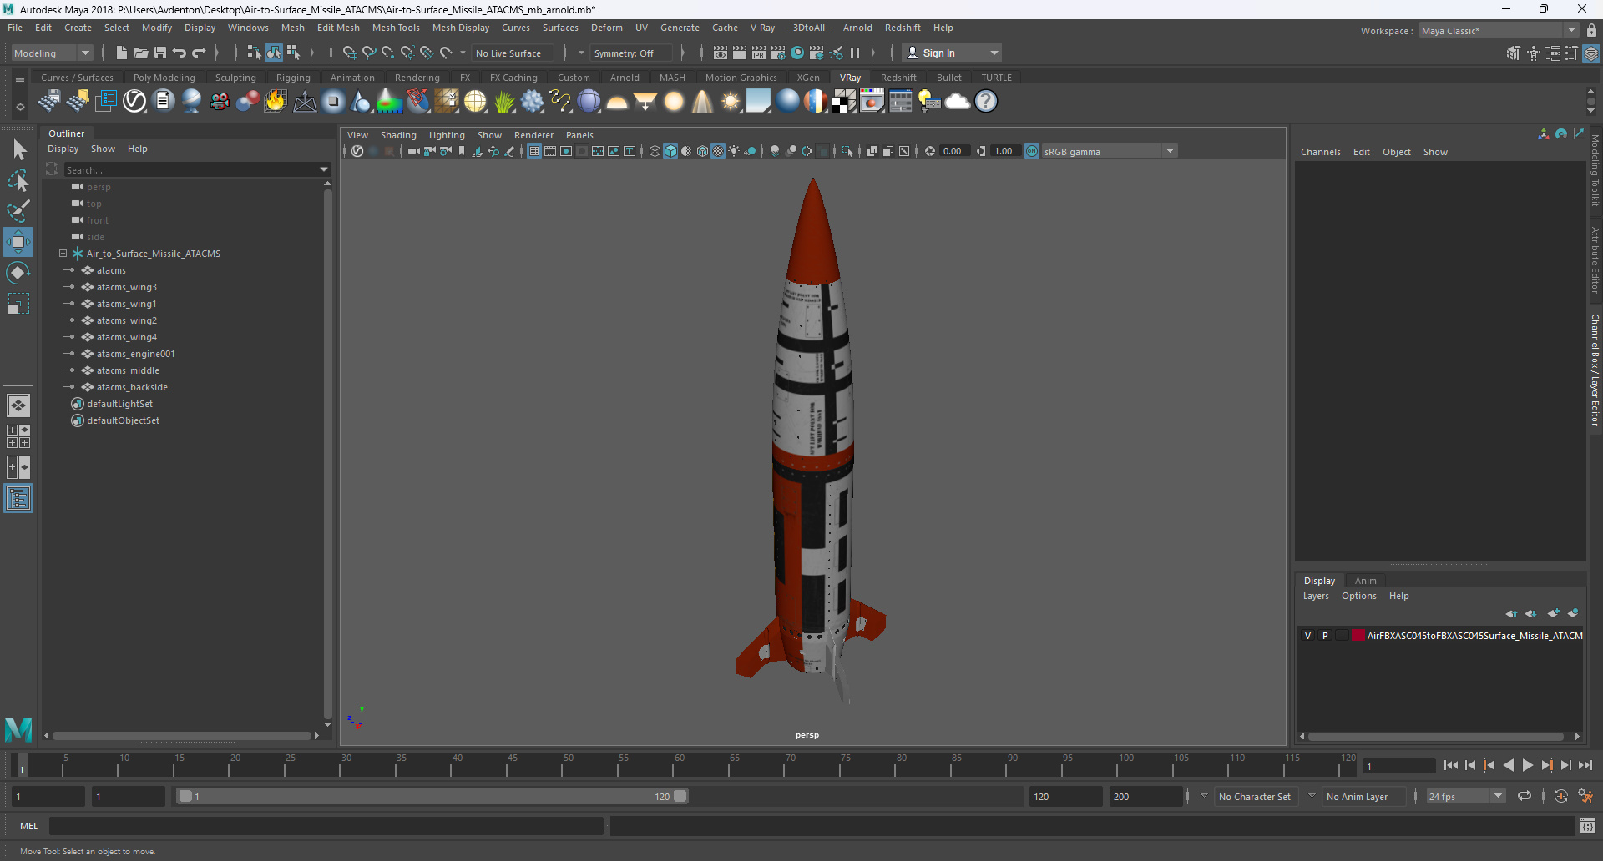Click the checkerboard texture shelf icon

843,101
